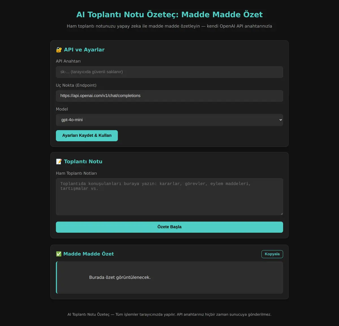Image resolution: width=339 pixels, height=326 pixels.
Task: Focus the Ham Toplantı Notları text area
Action: coord(169,197)
